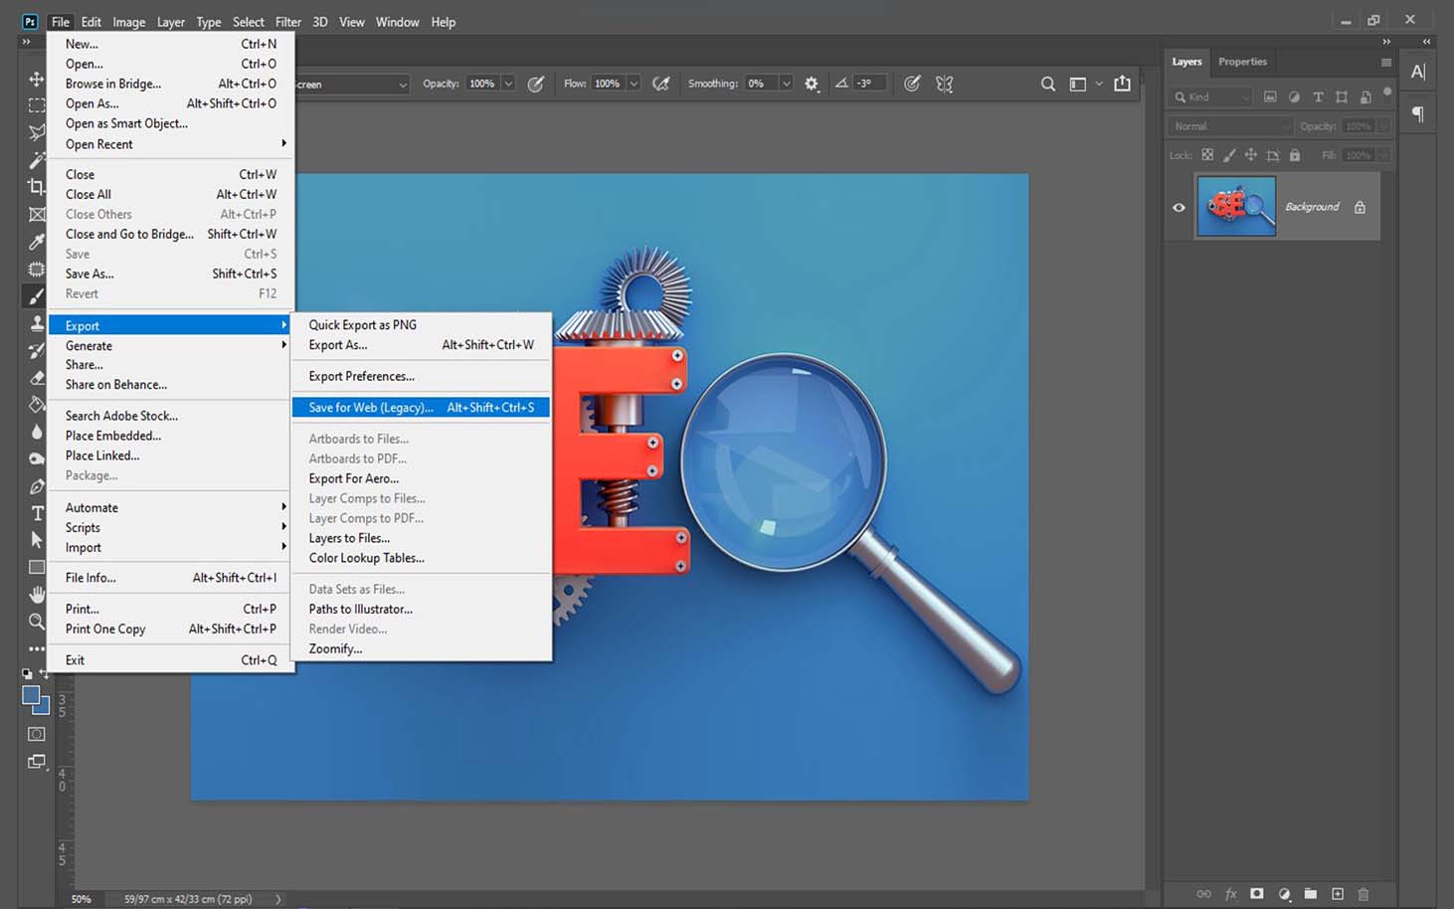This screenshot has width=1454, height=909.
Task: Click the Share image icon
Action: (x=1123, y=84)
